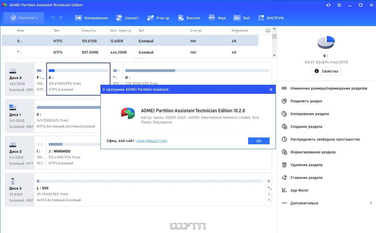
Task: Select App Mover in the sidebar
Action: (299, 190)
